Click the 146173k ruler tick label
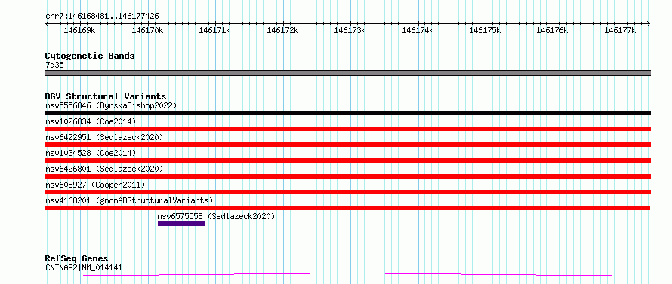 [x=350, y=30]
